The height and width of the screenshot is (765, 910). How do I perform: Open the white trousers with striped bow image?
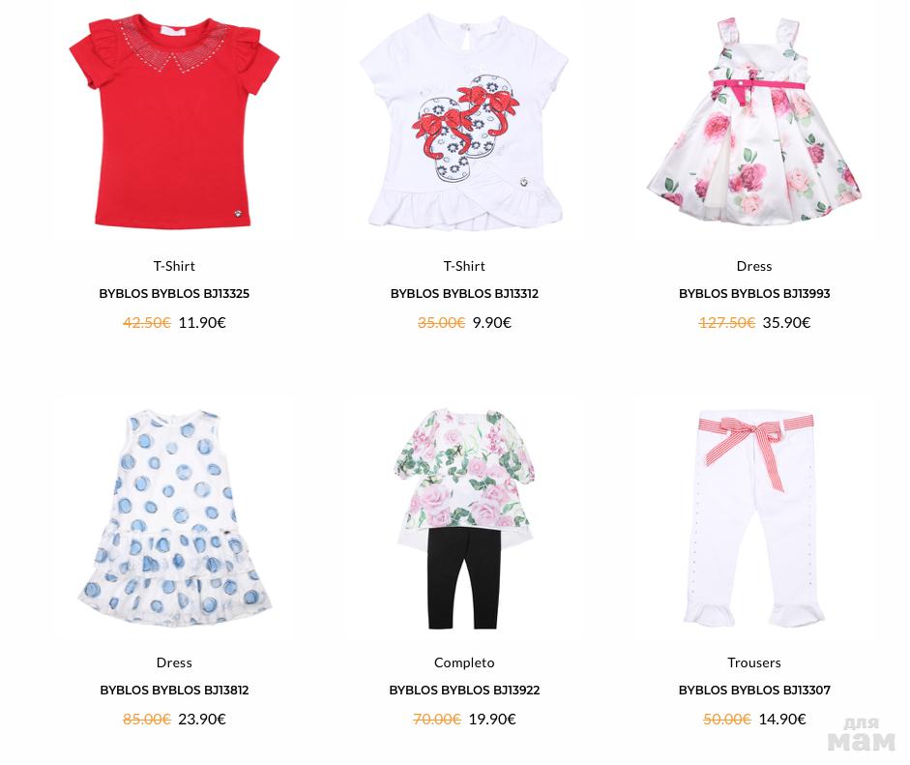(x=754, y=517)
